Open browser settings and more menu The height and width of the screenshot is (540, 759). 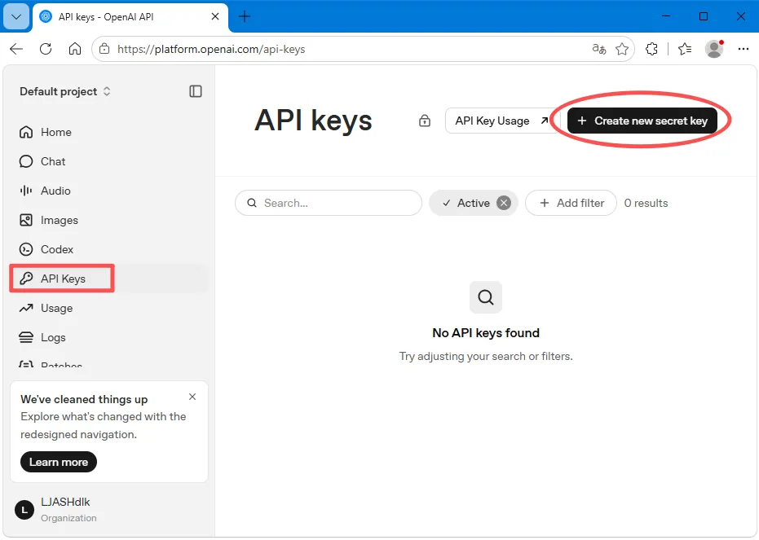click(744, 49)
